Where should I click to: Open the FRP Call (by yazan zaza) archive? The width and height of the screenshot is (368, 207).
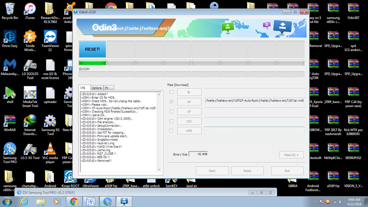[x=353, y=97]
